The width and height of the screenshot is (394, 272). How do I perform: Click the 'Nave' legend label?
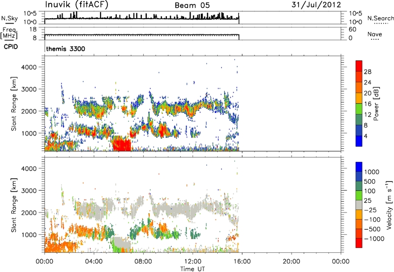(x=375, y=34)
